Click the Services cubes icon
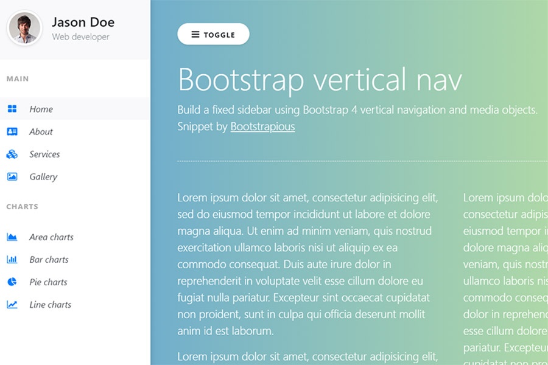This screenshot has width=548, height=365. pyautogui.click(x=12, y=154)
